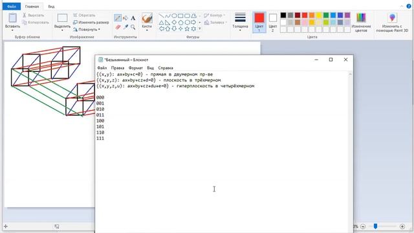Viewport: 414px width, 233px height.
Task: Open Изменение цветов color editor
Action: [361, 23]
